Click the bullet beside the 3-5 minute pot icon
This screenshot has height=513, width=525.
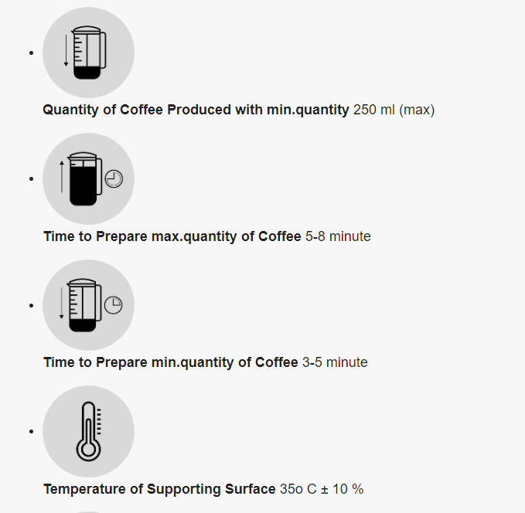click(31, 305)
